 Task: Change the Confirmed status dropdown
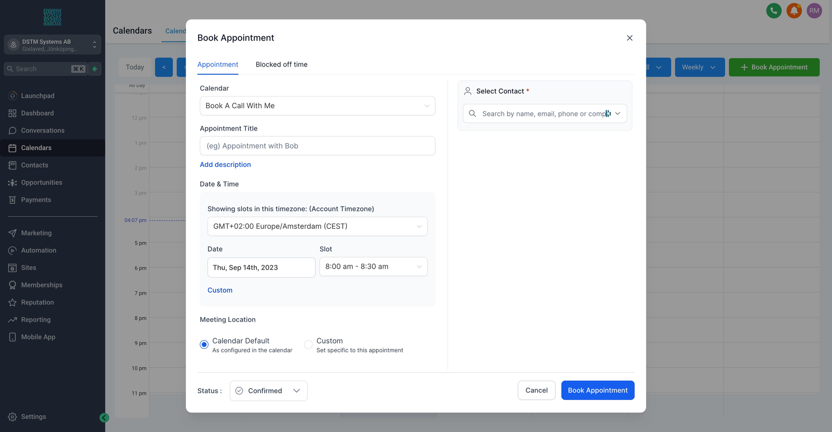click(268, 391)
